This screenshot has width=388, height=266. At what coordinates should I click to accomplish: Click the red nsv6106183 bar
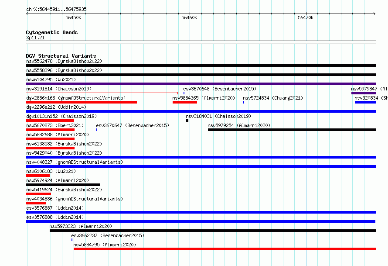coord(37,176)
